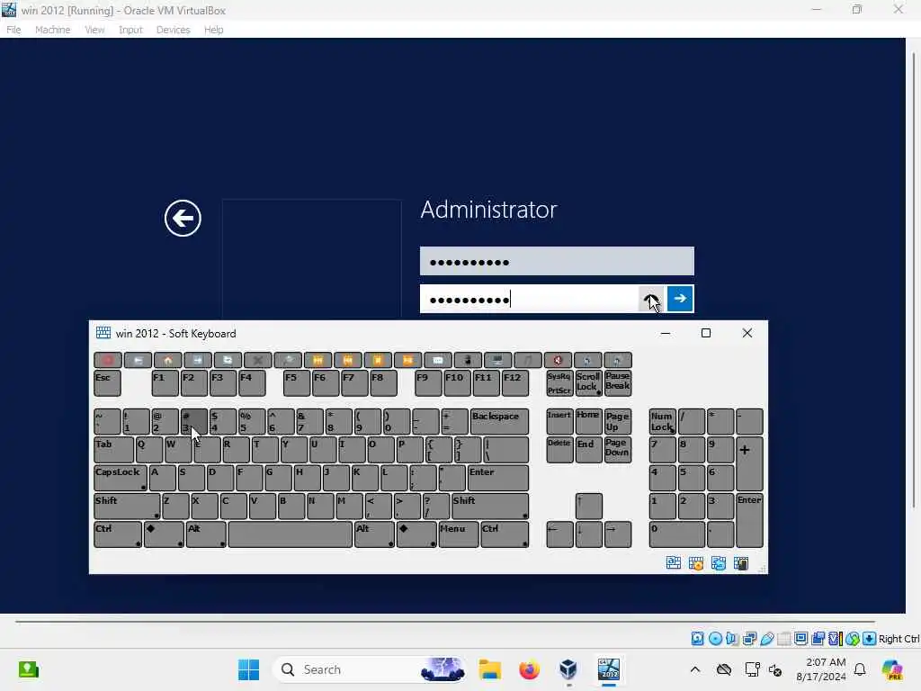Image resolution: width=921 pixels, height=691 pixels.
Task: Open soft keyboard layout list icon
Action: [673, 563]
